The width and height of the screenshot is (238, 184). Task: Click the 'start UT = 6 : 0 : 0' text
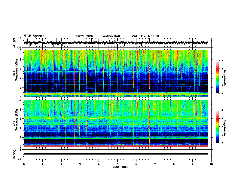click(x=145, y=36)
